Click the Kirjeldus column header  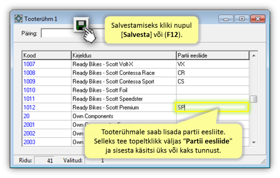[124, 55]
